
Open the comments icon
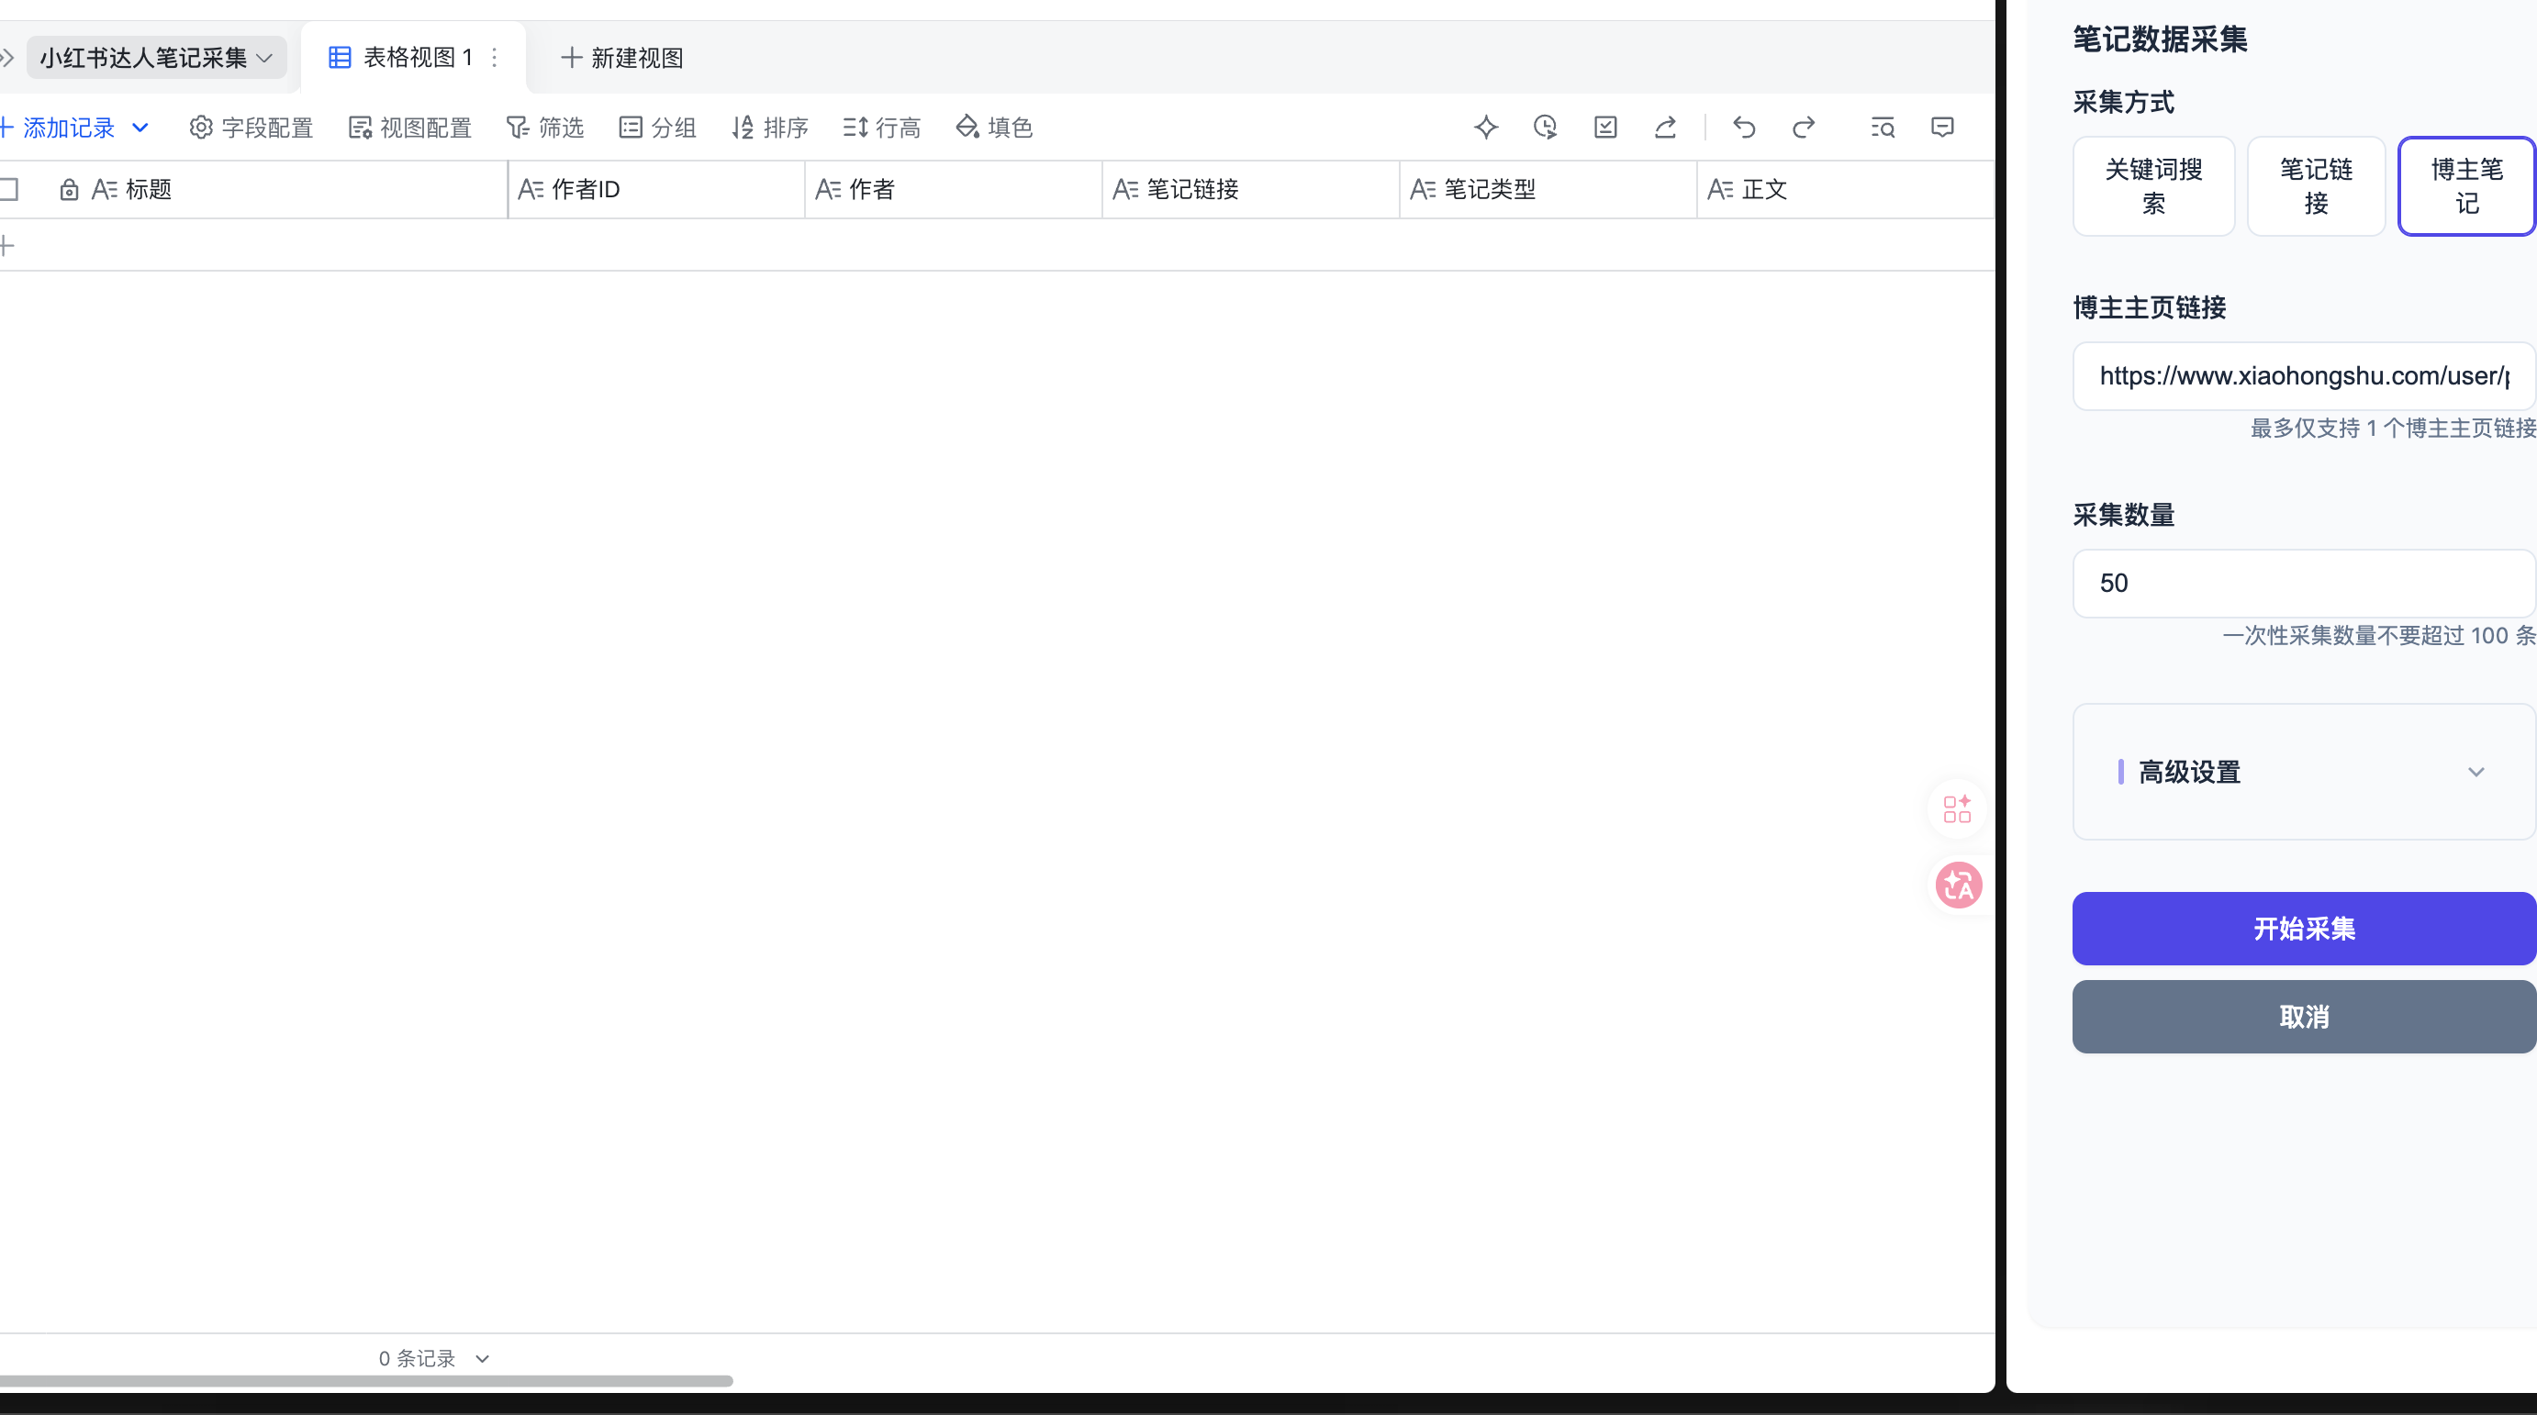pyautogui.click(x=1942, y=127)
